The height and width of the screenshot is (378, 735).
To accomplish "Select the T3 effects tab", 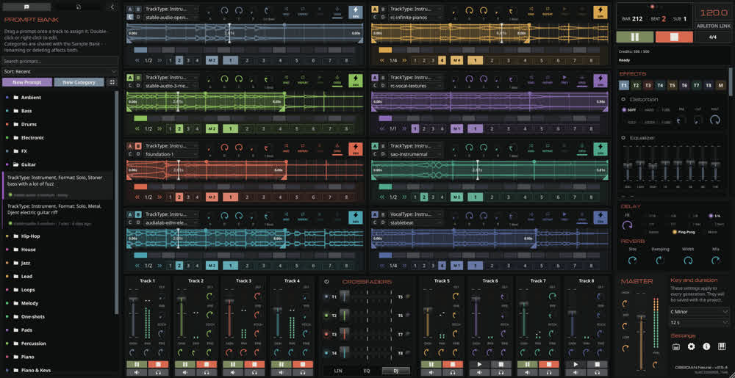I will (x=648, y=85).
